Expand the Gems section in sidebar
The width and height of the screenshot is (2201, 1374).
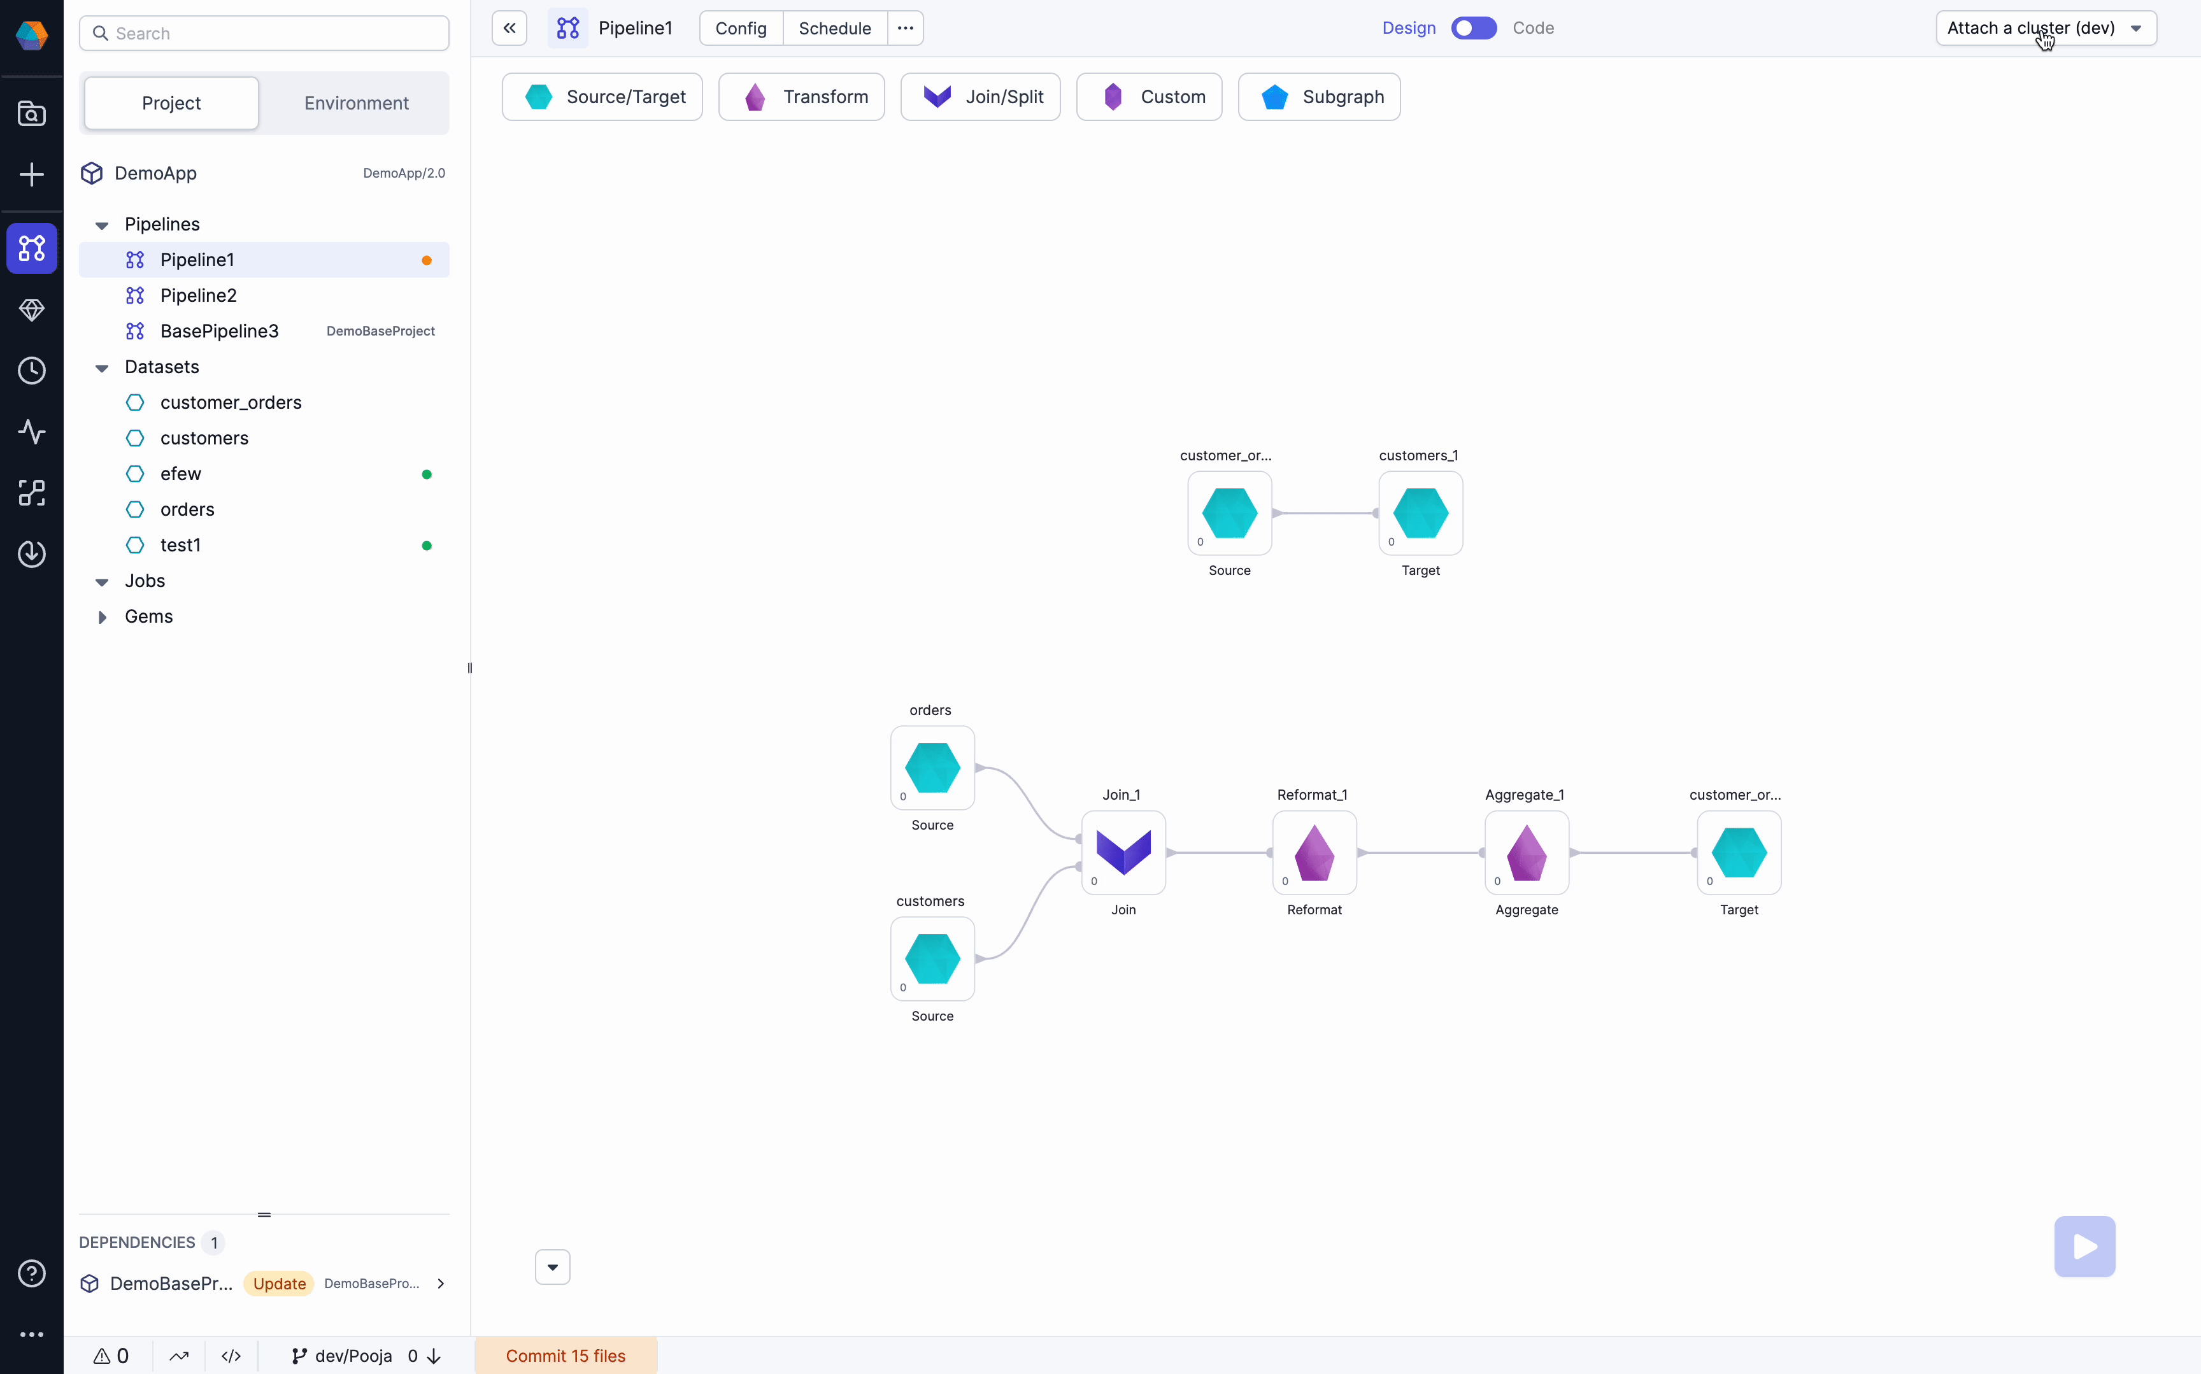[x=101, y=616]
